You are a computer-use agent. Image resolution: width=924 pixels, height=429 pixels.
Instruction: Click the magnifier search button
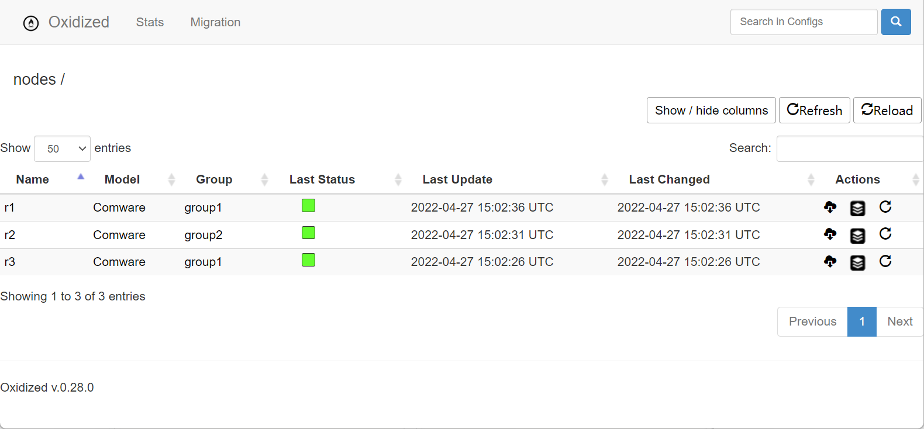(896, 22)
